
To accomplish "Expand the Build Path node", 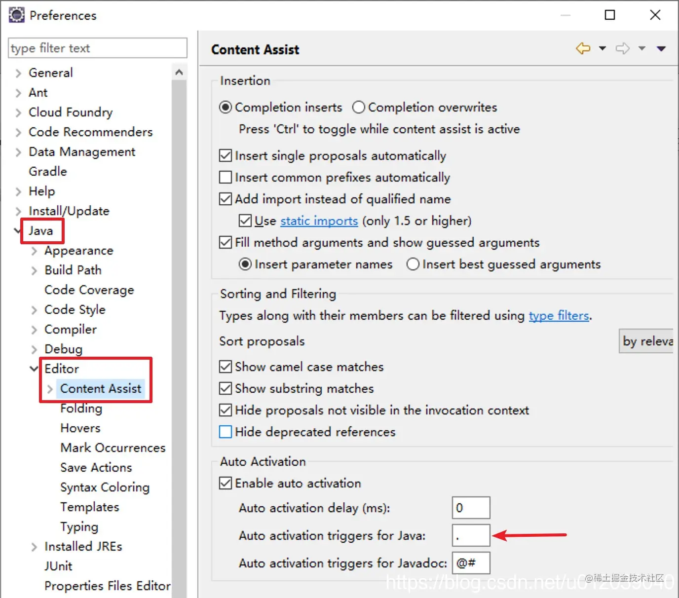I will pos(34,270).
